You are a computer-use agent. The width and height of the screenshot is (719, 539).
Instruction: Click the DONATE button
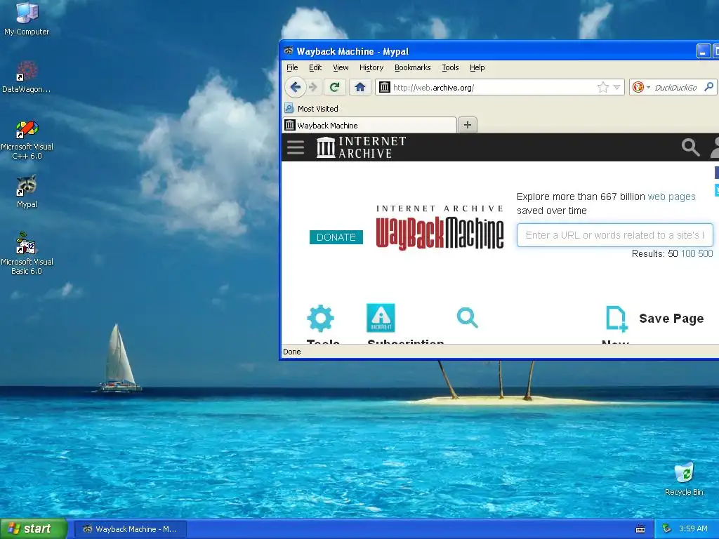tap(336, 237)
